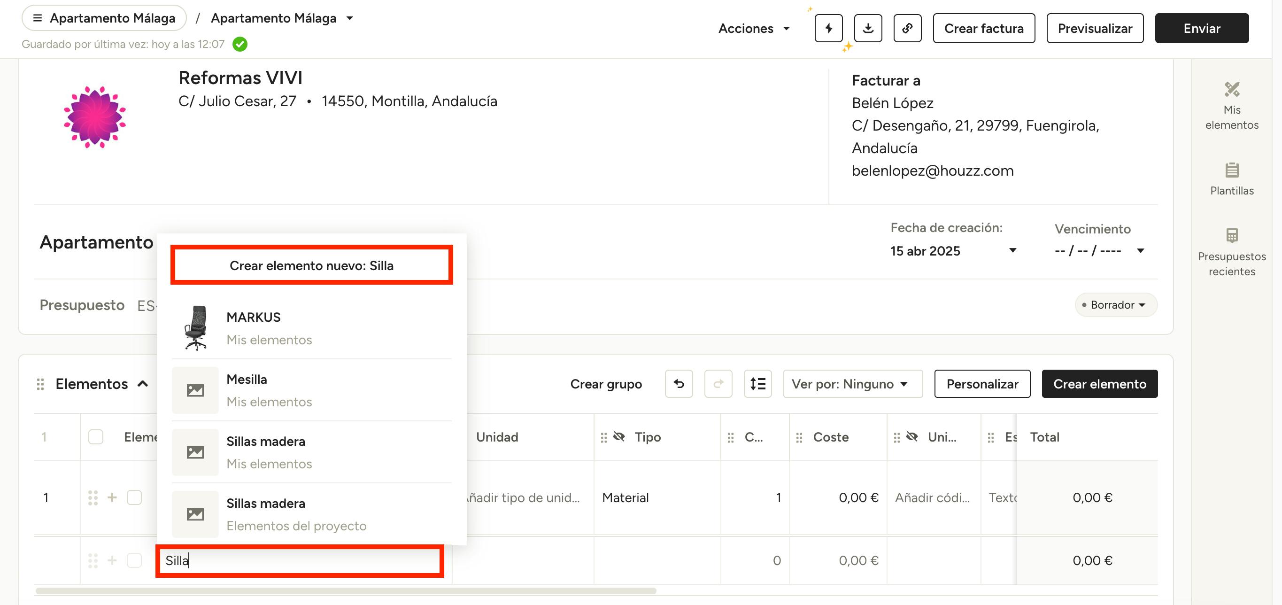Toggle select-all checkbox in table header
Viewport: 1282px width, 605px height.
[x=95, y=437]
